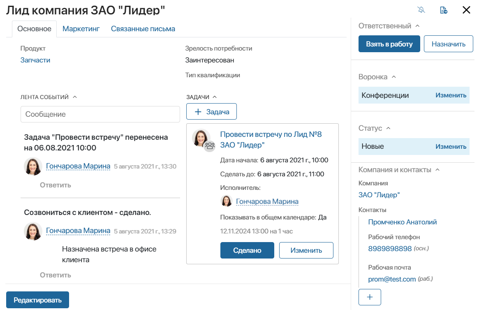
Task: Switch to the Маркетинг tab
Action: point(81,29)
